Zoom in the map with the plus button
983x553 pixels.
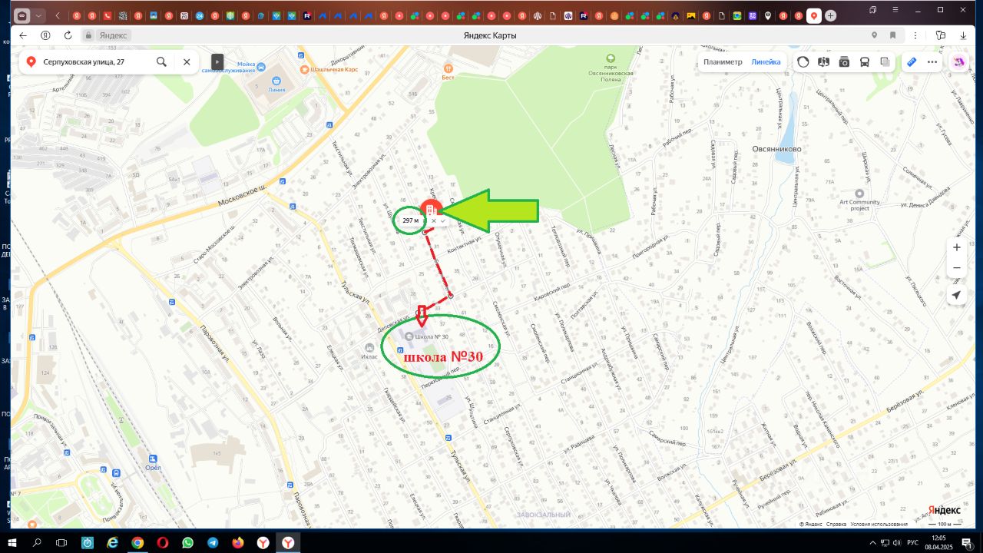click(956, 247)
